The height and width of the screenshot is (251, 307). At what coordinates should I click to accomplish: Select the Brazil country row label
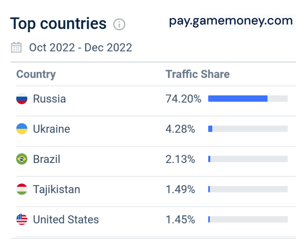tap(46, 159)
